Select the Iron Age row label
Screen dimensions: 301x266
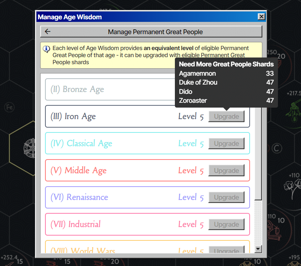pos(73,116)
